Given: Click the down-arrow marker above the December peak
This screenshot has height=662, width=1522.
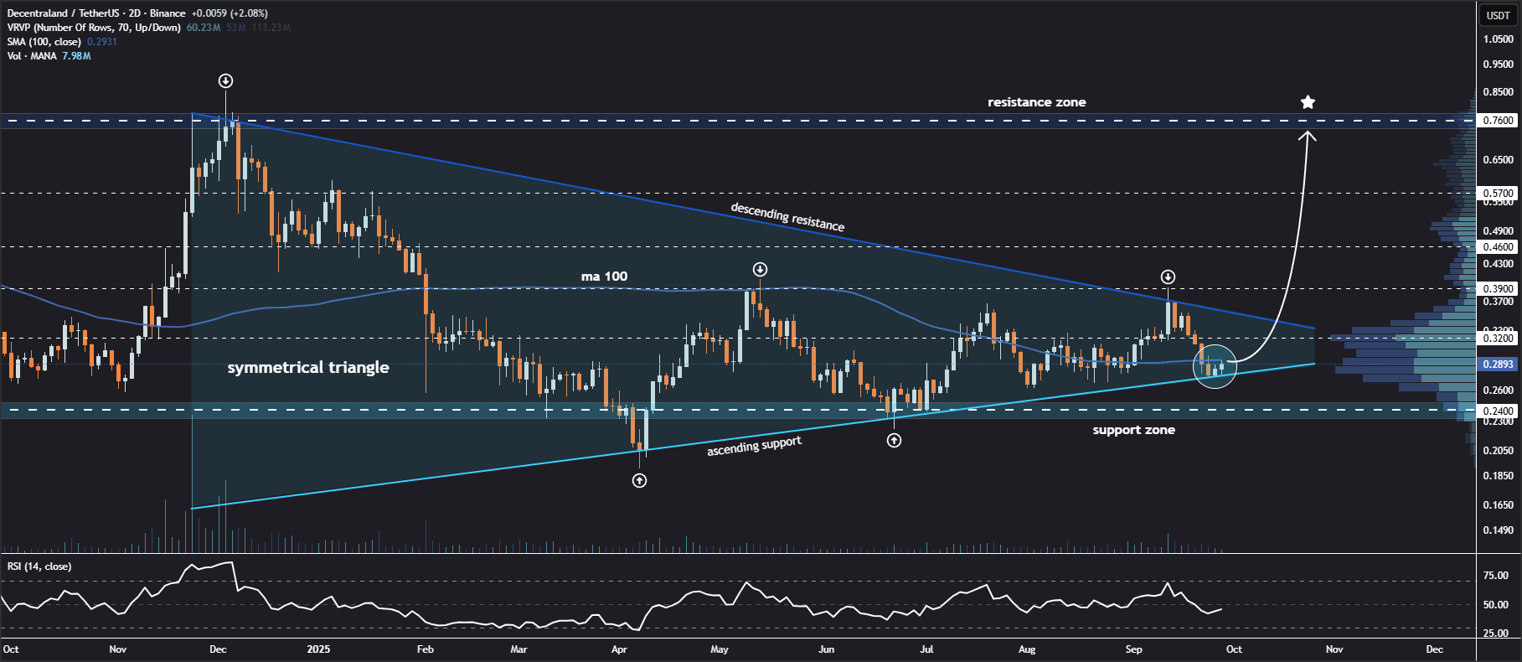Looking at the screenshot, I should (x=225, y=81).
